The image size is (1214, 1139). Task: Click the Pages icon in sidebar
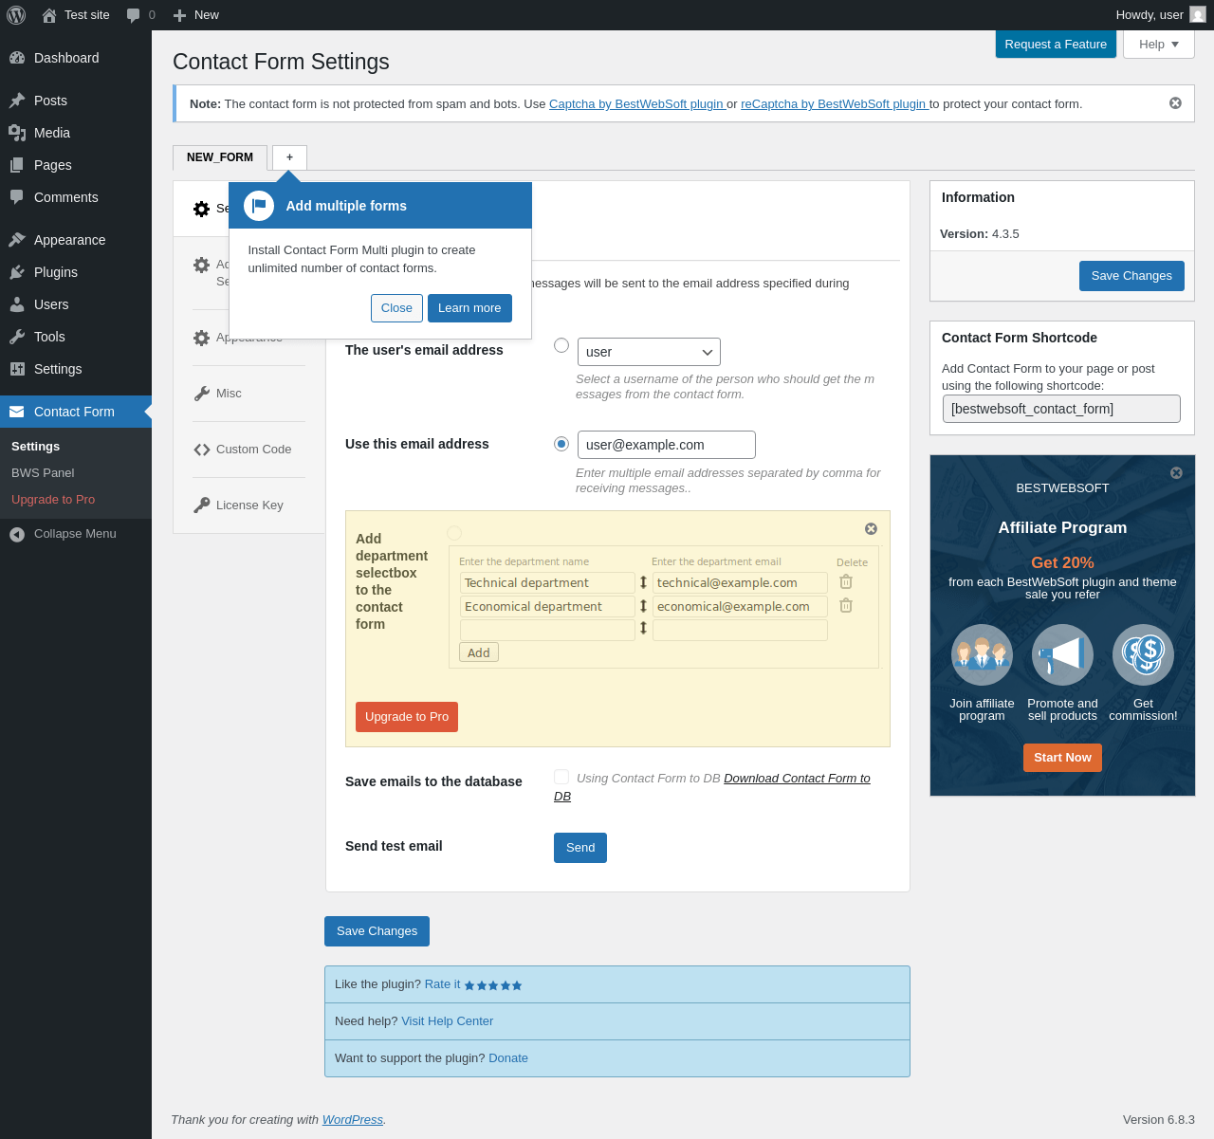[x=17, y=165]
